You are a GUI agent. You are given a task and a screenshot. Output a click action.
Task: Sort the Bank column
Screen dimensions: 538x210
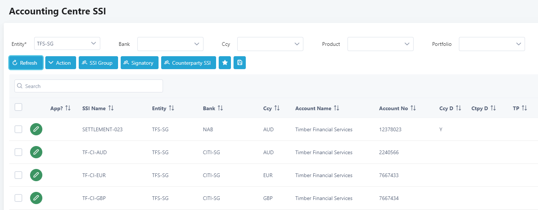click(x=220, y=108)
